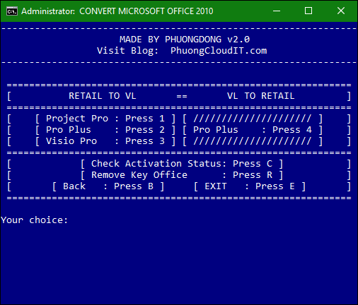358x305 pixels.
Task: Click the RETAIL TO VL column header
Action: pyautogui.click(x=103, y=96)
